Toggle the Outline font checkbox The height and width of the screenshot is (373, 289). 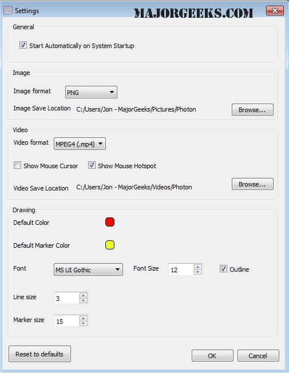point(223,269)
